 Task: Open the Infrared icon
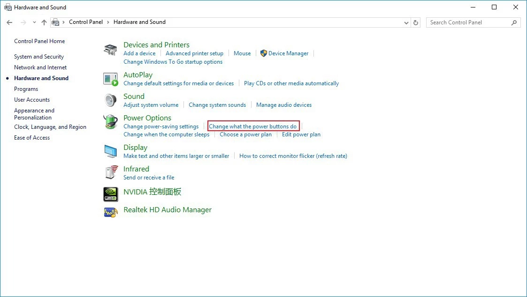click(110, 173)
